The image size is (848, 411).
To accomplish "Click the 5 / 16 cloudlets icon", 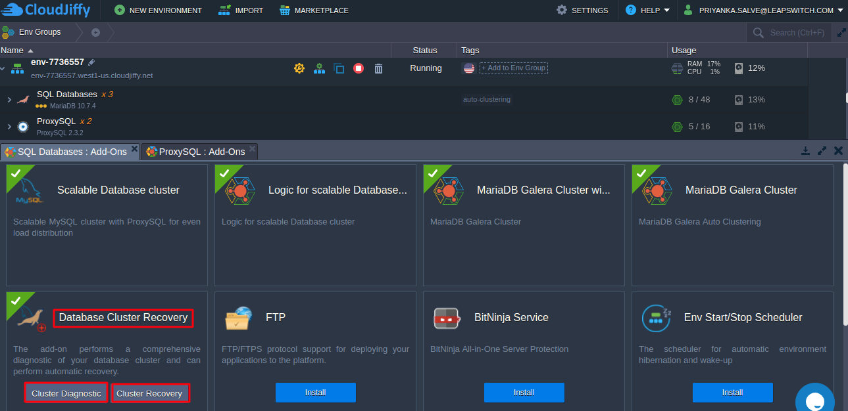I will 677,127.
